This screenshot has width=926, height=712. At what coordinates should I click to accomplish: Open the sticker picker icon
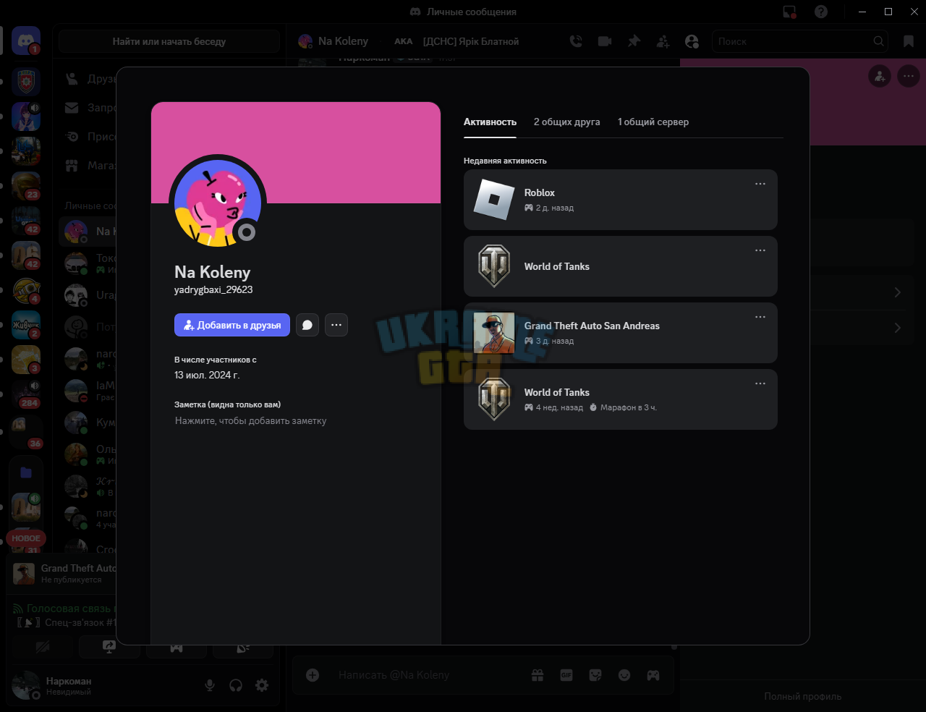click(595, 675)
